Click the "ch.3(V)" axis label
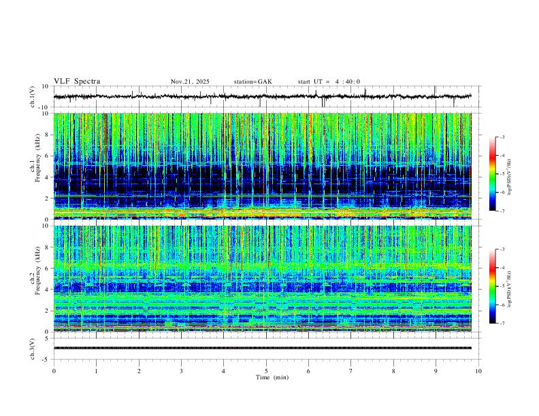This screenshot has width=539, height=416. pos(33,349)
